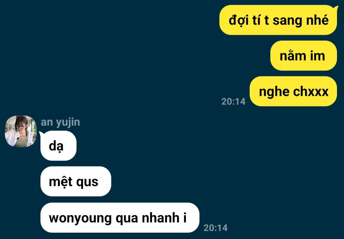The image size is (344, 239).
Task: Select the 'wonyoung qua nhanh i' message
Action: [x=120, y=218]
